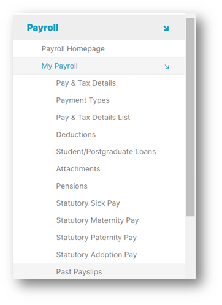
Task: Collapse the Payroll section arrow icon
Action: (x=166, y=28)
